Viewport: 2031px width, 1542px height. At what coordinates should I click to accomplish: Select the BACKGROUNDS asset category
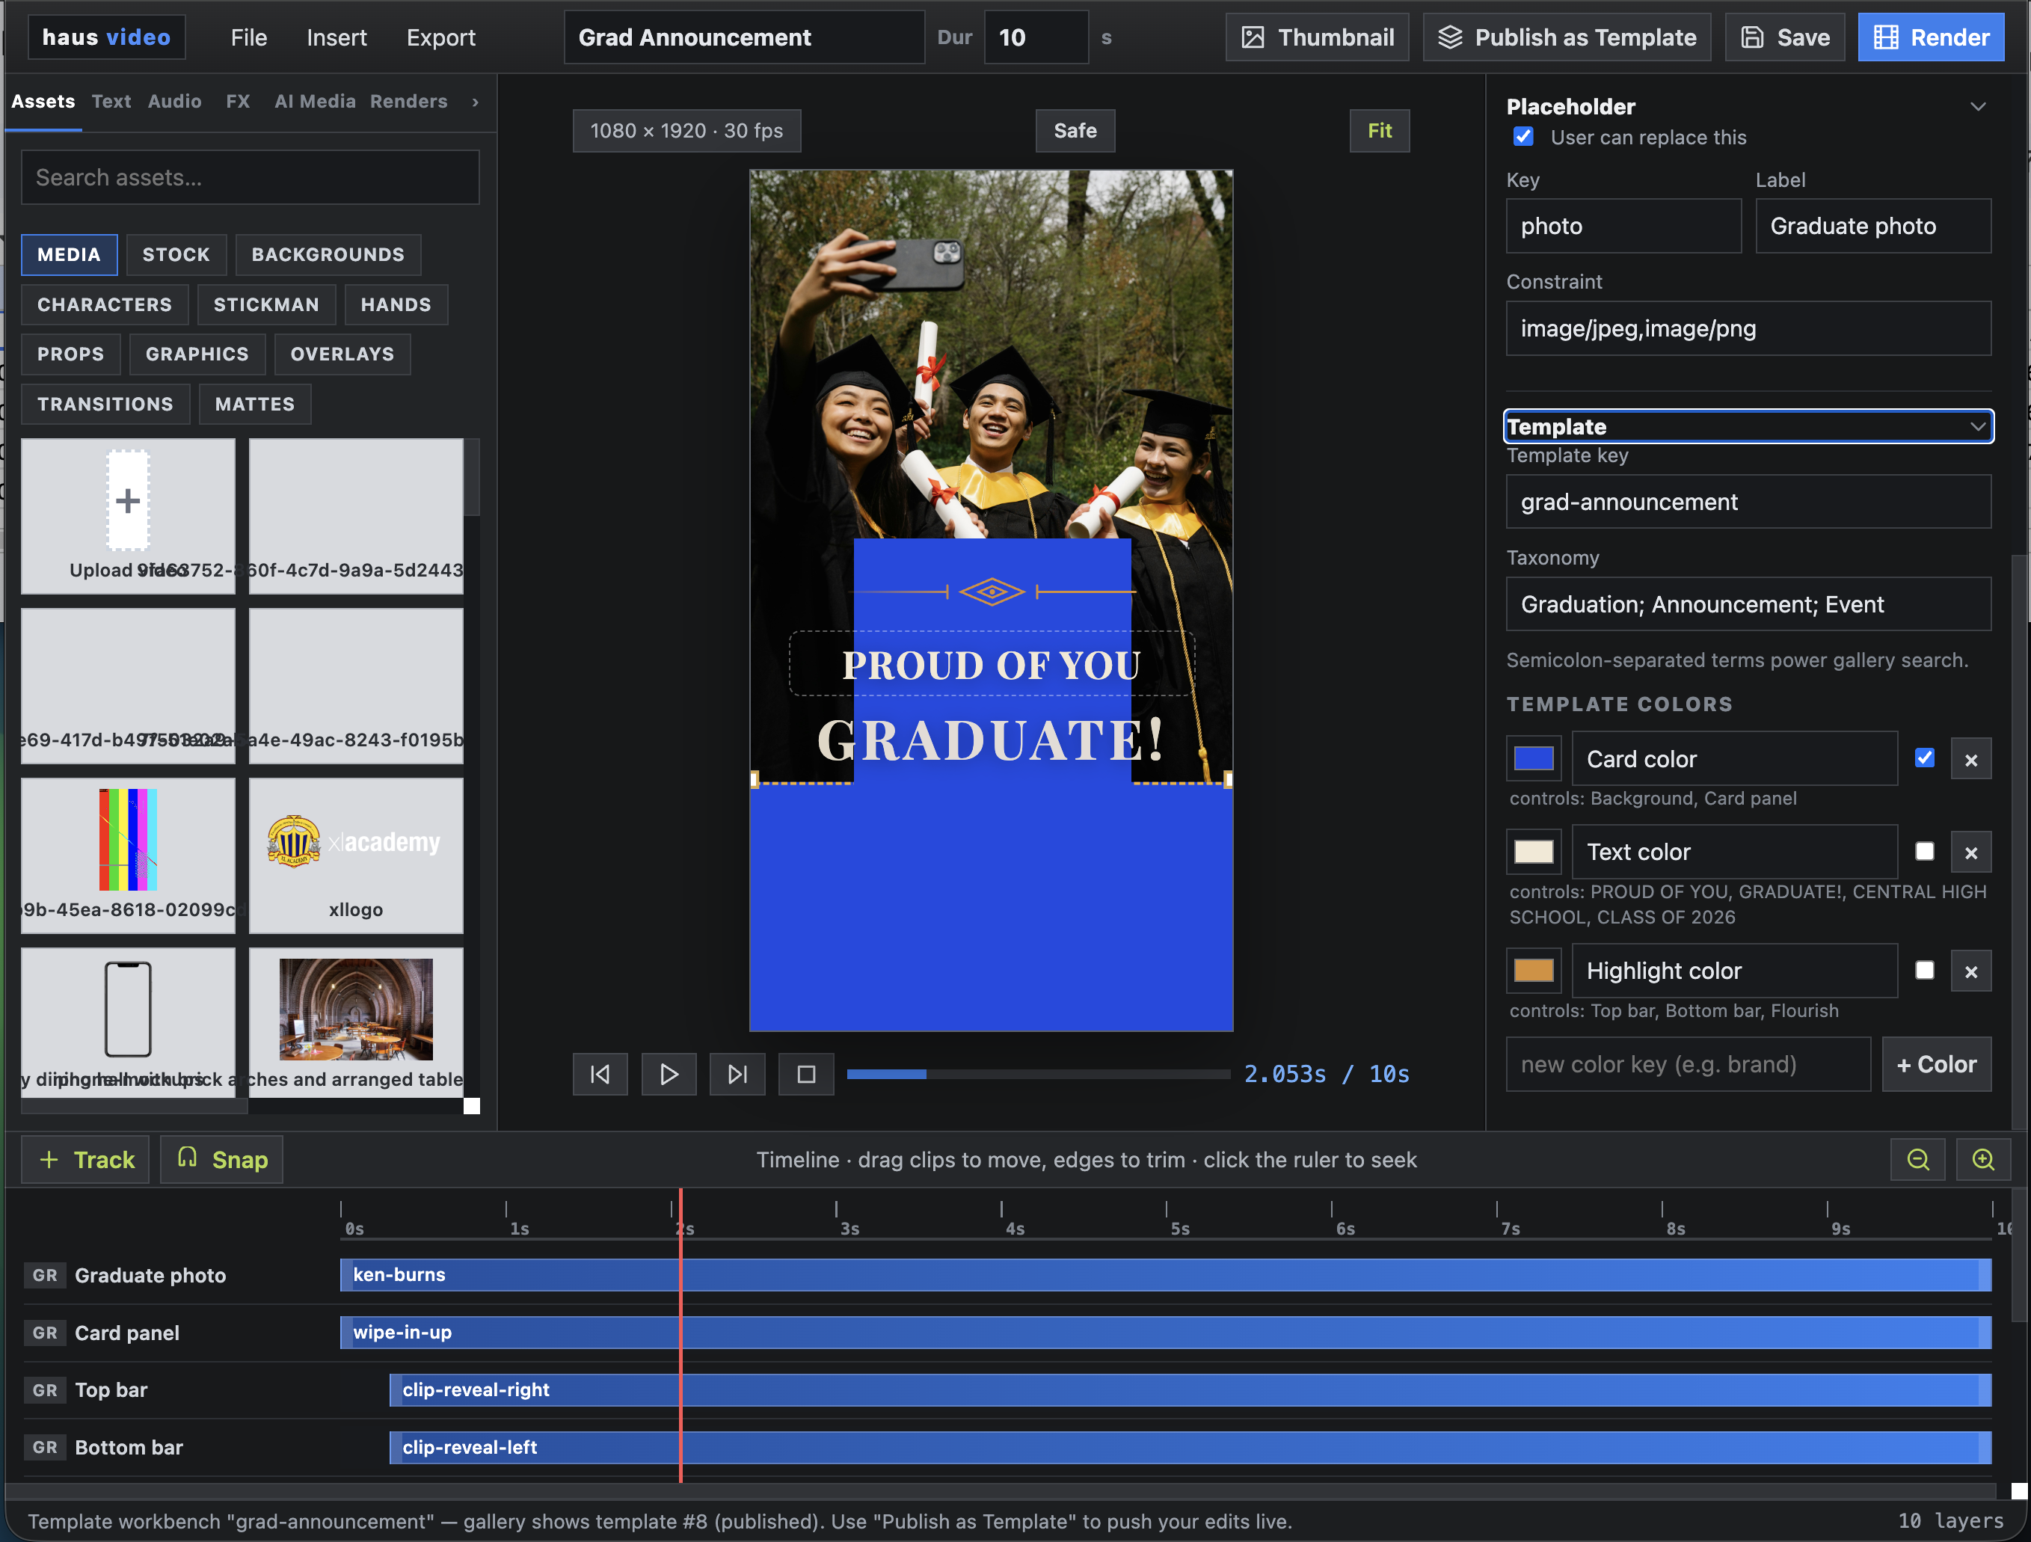point(328,254)
